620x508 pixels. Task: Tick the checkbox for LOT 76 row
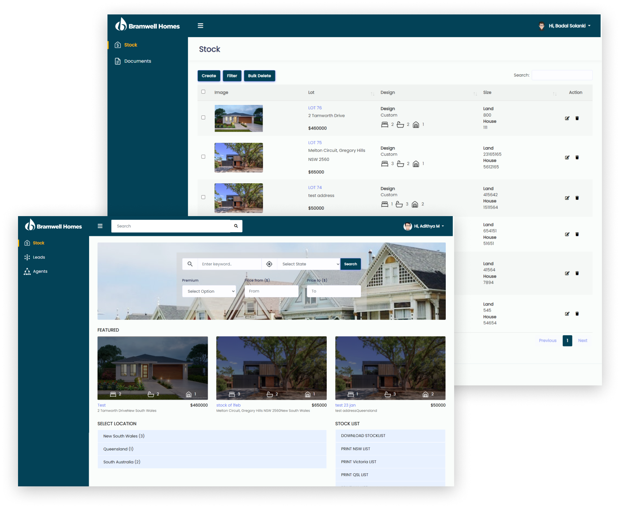(203, 117)
